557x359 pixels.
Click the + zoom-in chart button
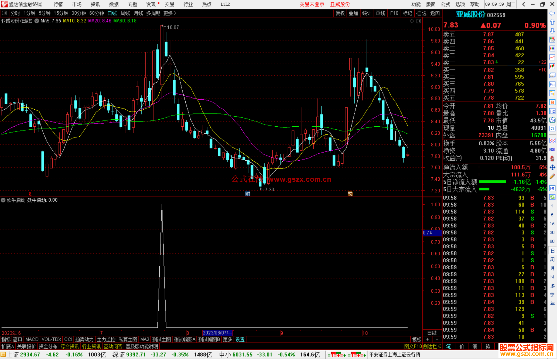click(428, 339)
